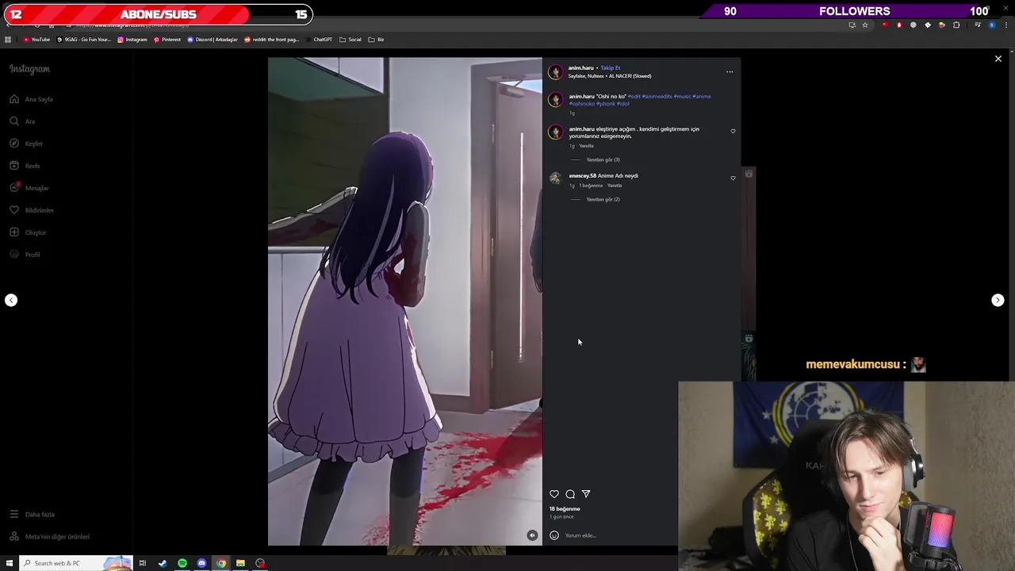Share post with paper plane icon
Image resolution: width=1015 pixels, height=571 pixels.
[x=586, y=494]
